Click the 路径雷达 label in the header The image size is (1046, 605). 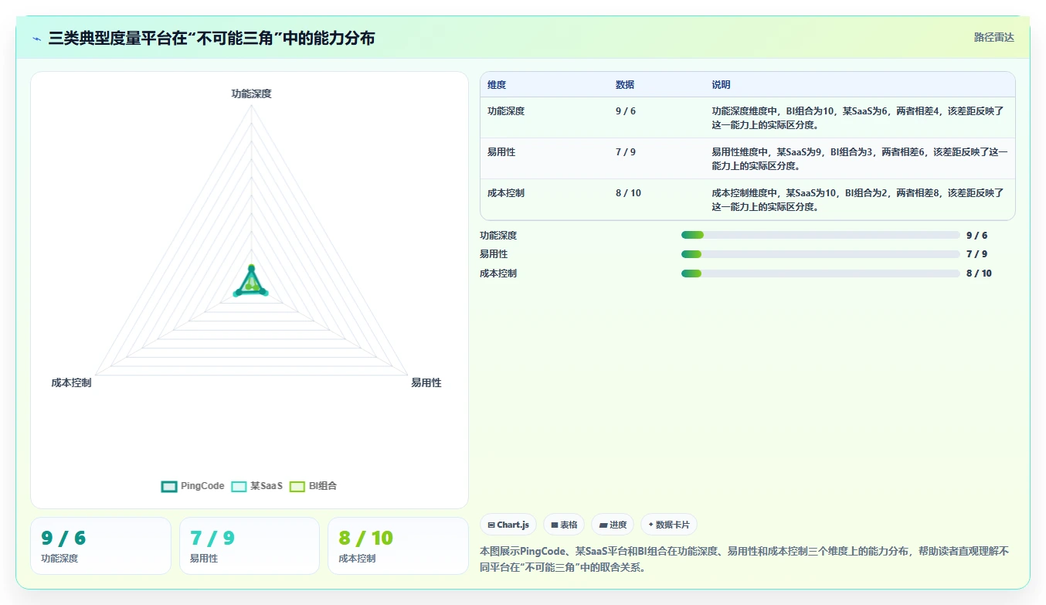point(994,37)
